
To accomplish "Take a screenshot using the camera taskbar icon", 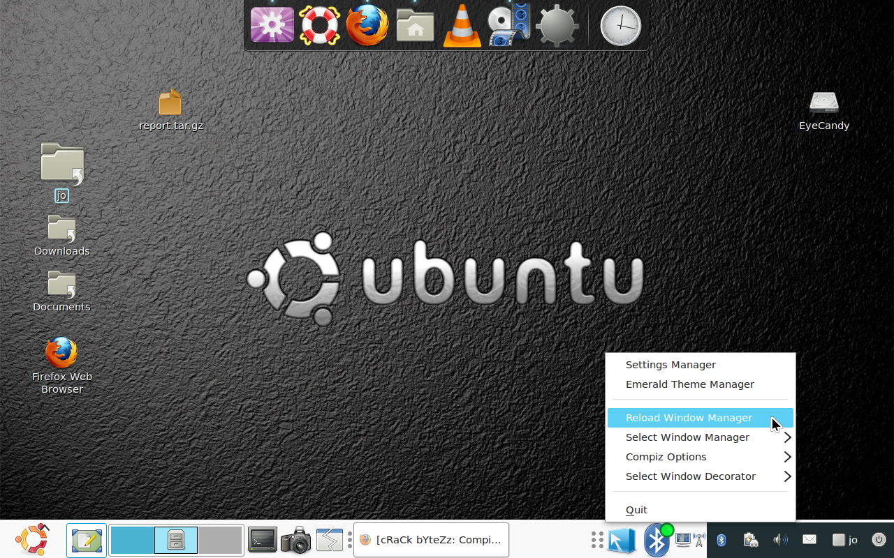I will 295,539.
